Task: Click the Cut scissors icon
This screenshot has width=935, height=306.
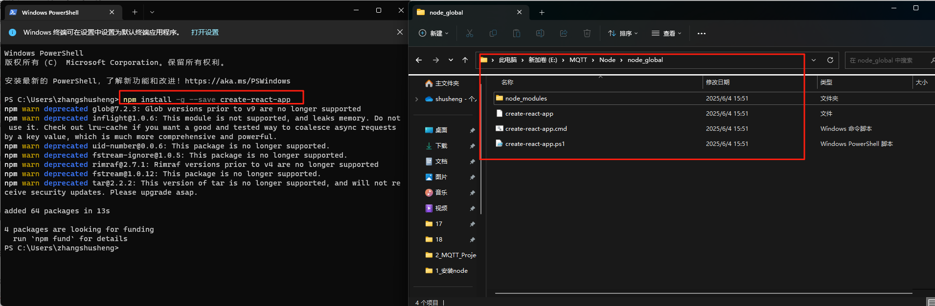Action: click(470, 33)
